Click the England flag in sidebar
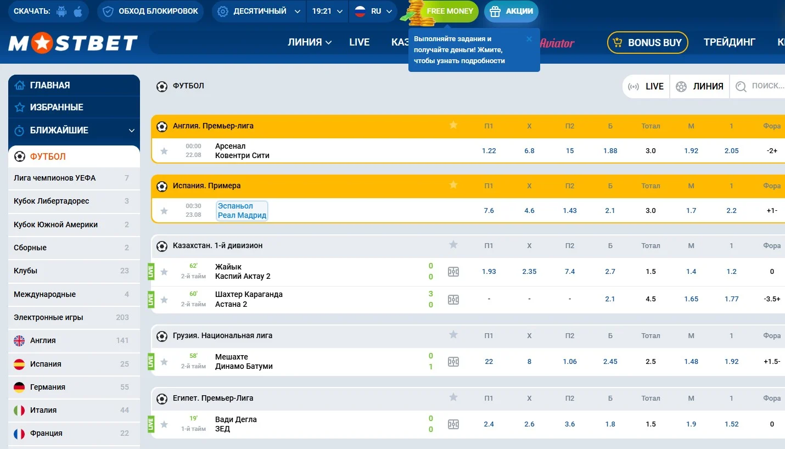 19,341
